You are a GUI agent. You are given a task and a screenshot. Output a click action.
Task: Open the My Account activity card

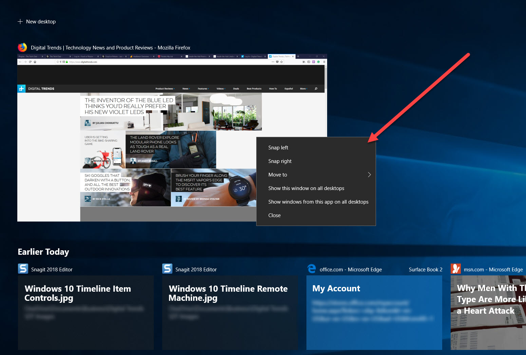[x=374, y=313]
